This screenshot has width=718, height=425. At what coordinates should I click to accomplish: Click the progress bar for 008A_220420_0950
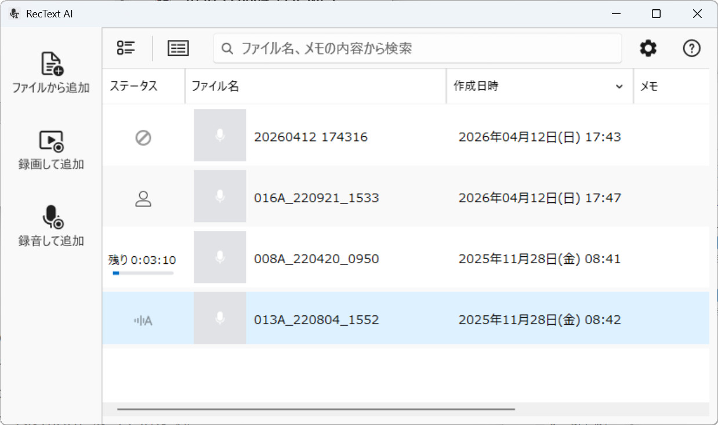click(x=143, y=273)
